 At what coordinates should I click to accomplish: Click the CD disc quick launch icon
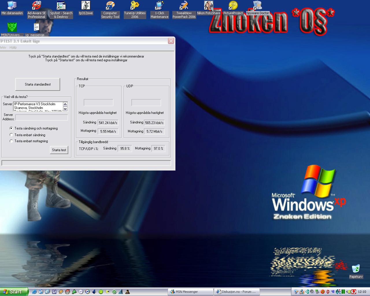[81, 292]
